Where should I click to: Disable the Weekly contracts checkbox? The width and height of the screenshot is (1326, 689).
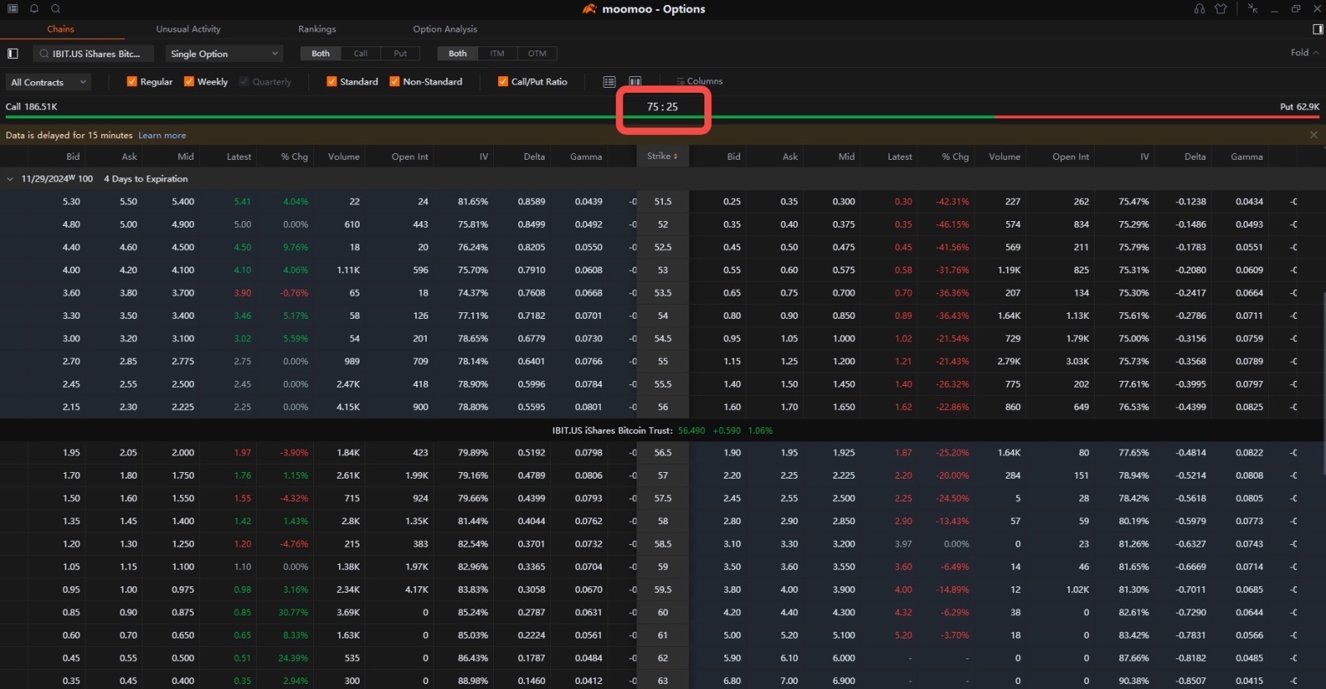pyautogui.click(x=189, y=81)
